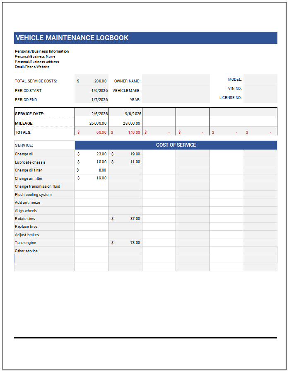Click the empty third service date cell
289x372 pixels.
pos(159,112)
